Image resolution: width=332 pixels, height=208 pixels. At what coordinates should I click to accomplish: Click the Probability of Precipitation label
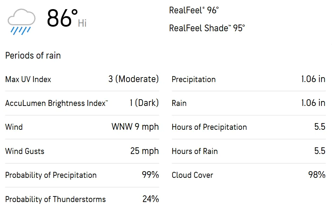[51, 175]
